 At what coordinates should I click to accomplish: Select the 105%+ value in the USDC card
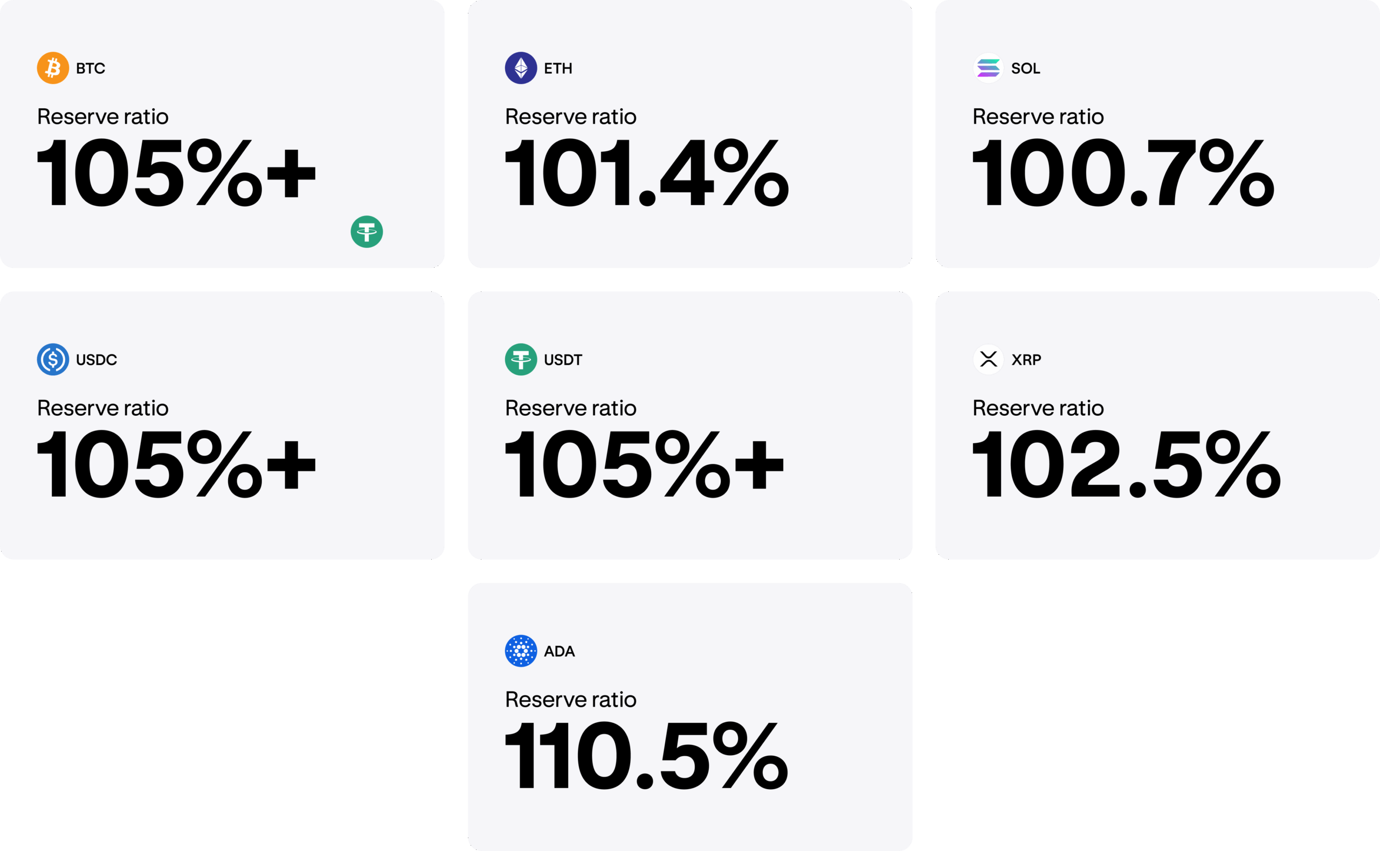(176, 464)
